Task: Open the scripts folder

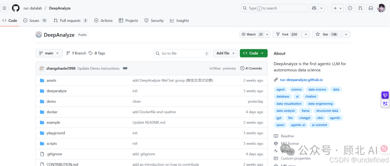Action: pyautogui.click(x=52, y=143)
